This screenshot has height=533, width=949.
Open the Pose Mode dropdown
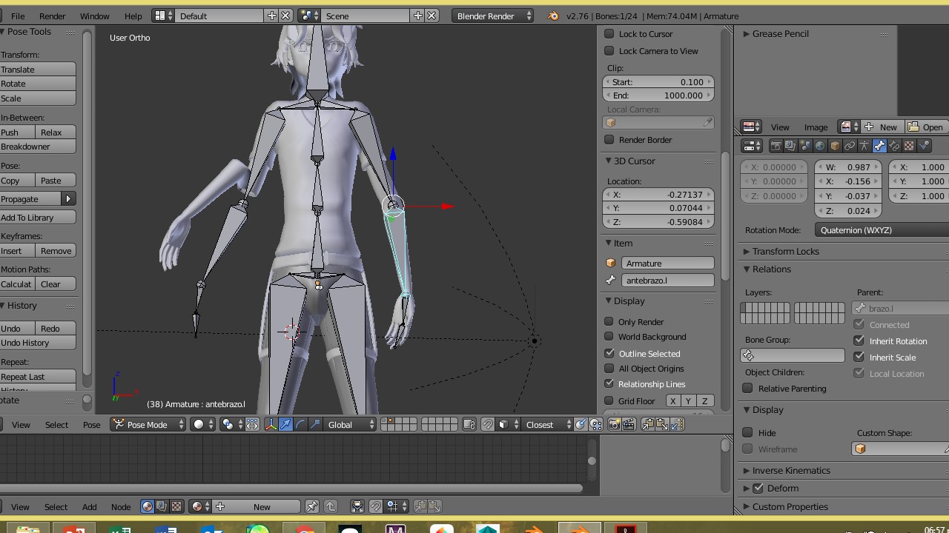tap(148, 424)
